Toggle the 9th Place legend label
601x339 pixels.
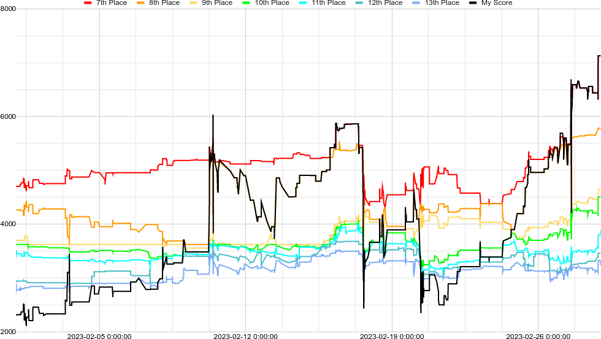tap(217, 2)
